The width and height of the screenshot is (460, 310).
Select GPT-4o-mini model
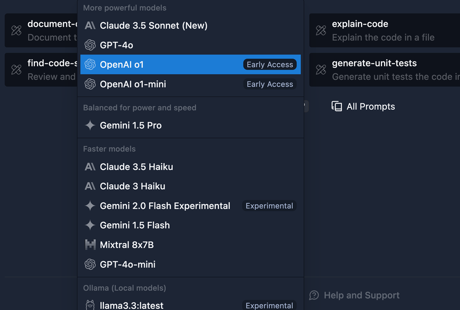pyautogui.click(x=127, y=264)
